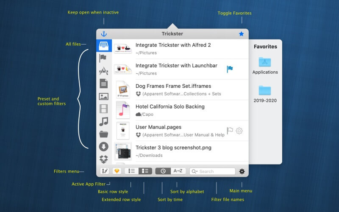Screen dimensions: 339x212
Task: Select User Manual.pages file name
Action: [158, 127]
